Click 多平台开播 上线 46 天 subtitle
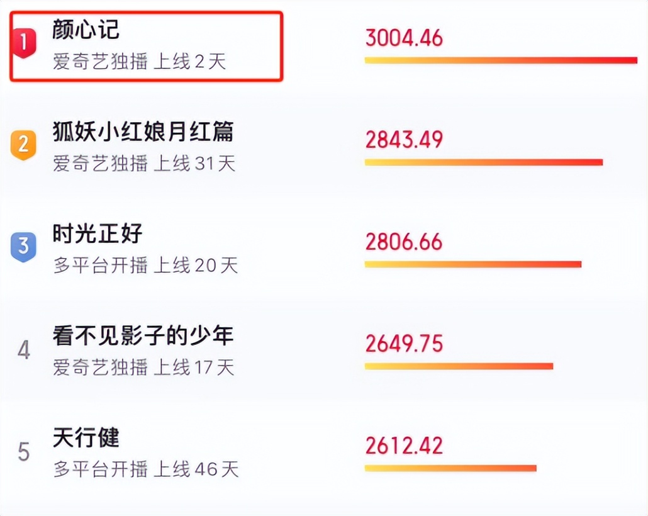This screenshot has width=648, height=516. (146, 469)
